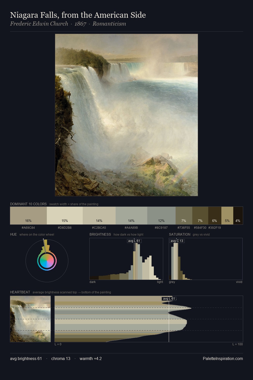
Task: Select the 6% swatch #392F19
Action: 215,216
